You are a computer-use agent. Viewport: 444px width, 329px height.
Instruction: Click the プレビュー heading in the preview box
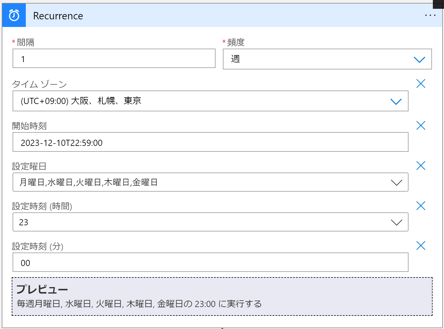[42, 289]
